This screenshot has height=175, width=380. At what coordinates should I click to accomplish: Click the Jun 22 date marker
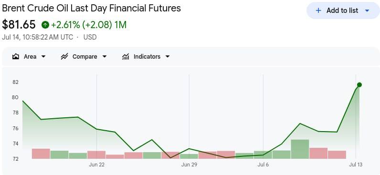coord(97,165)
